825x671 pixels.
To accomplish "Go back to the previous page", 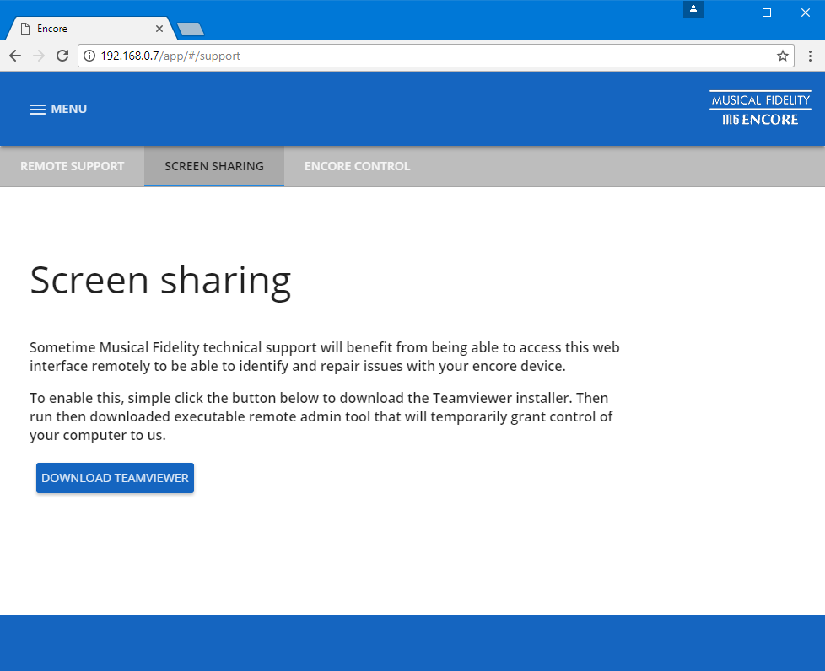I will pos(15,56).
